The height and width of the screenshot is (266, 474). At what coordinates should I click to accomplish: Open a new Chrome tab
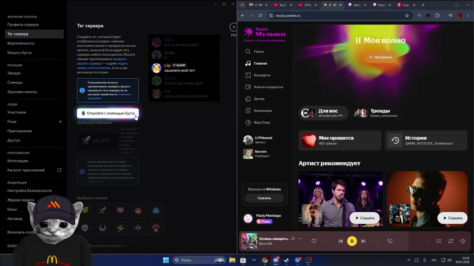[423, 5]
